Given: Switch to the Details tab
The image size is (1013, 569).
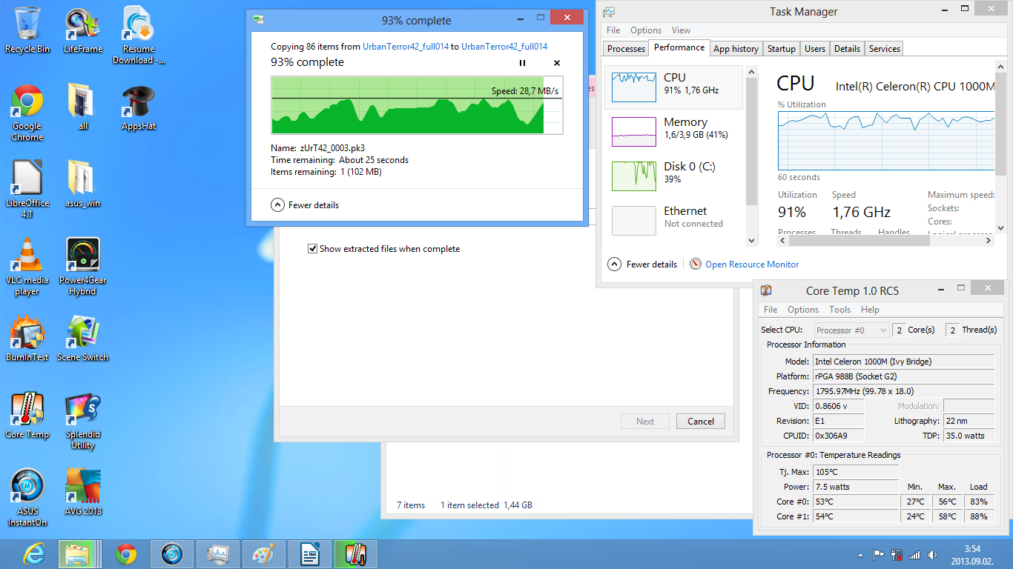Looking at the screenshot, I should (847, 49).
